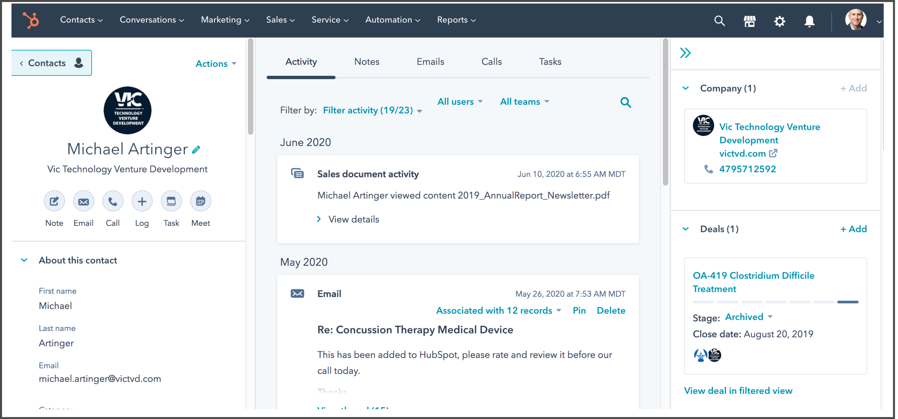Click the user profile avatar
Screen dimensions: 898x419
point(855,20)
